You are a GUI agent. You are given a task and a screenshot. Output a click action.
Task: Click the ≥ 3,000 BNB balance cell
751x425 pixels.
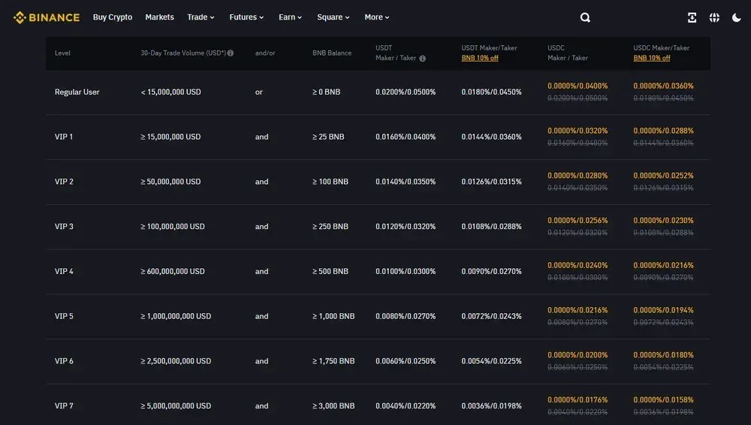(x=333, y=405)
